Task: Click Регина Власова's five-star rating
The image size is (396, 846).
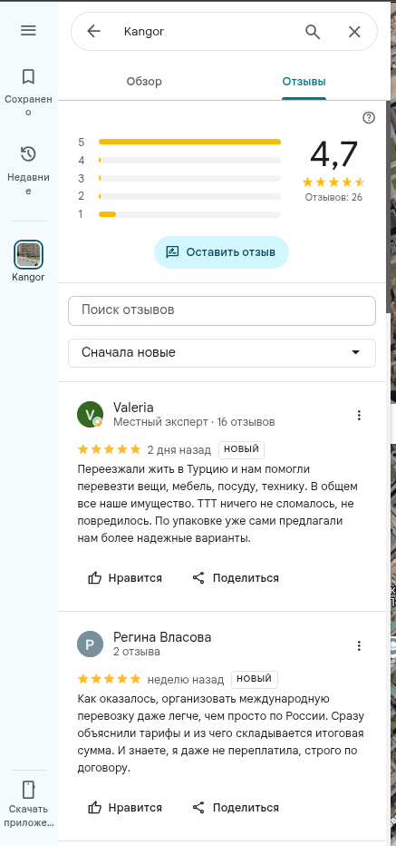Action: 110,679
